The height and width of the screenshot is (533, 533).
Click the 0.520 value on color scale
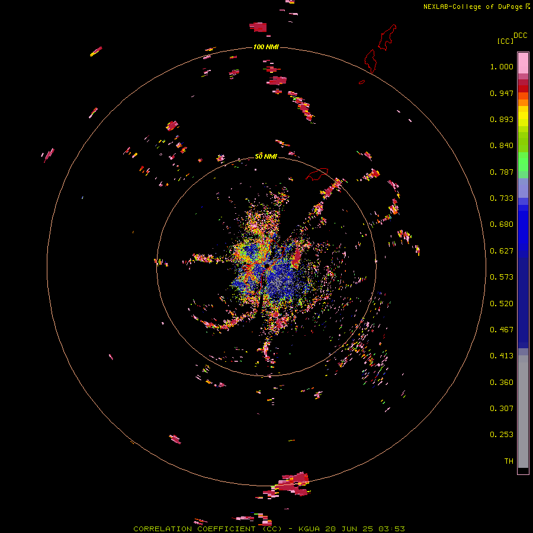pyautogui.click(x=502, y=304)
